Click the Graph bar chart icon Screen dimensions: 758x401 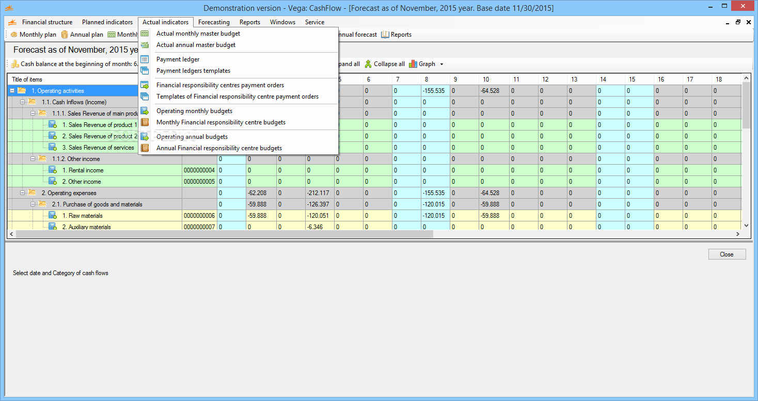pyautogui.click(x=413, y=64)
